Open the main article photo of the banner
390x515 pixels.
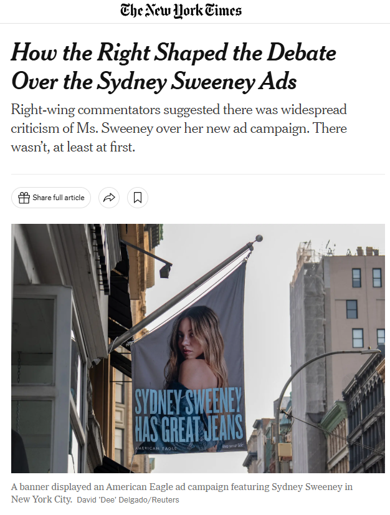pos(198,349)
